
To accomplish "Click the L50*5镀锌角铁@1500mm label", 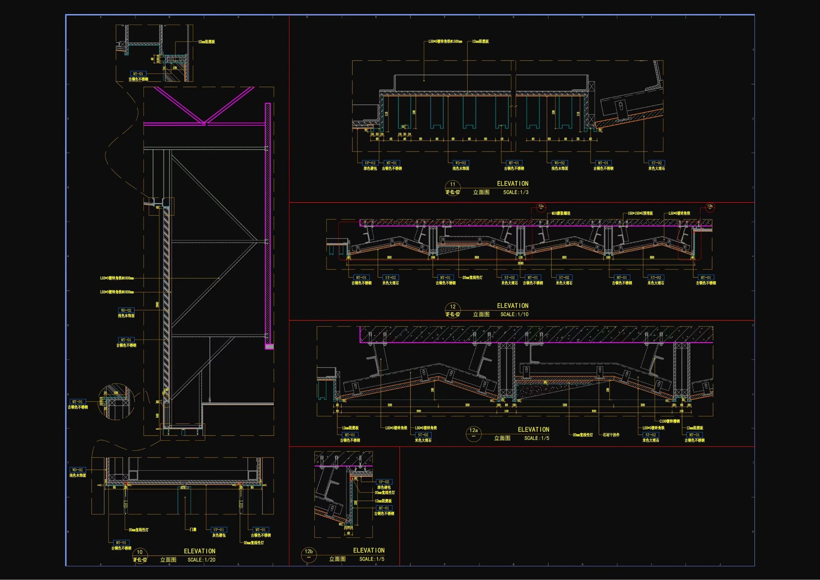I will pos(445,41).
